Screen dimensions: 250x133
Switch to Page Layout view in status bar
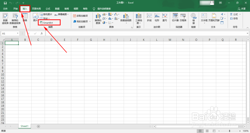(207, 131)
